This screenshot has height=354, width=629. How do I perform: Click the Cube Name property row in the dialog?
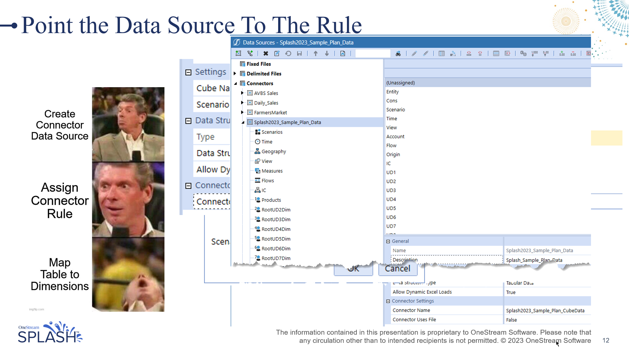212,88
